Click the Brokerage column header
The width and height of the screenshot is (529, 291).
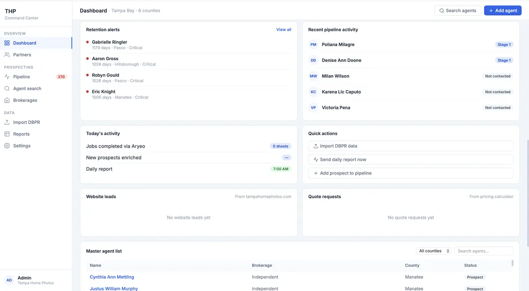pos(262,266)
